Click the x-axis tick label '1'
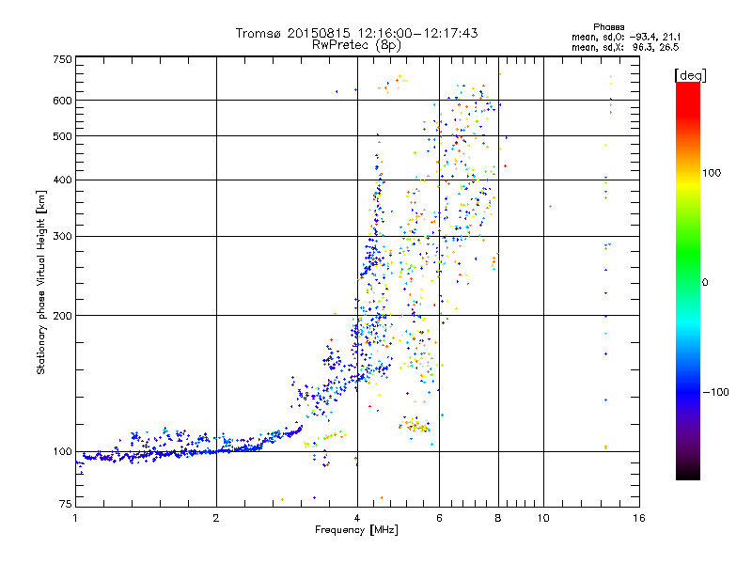 click(75, 518)
